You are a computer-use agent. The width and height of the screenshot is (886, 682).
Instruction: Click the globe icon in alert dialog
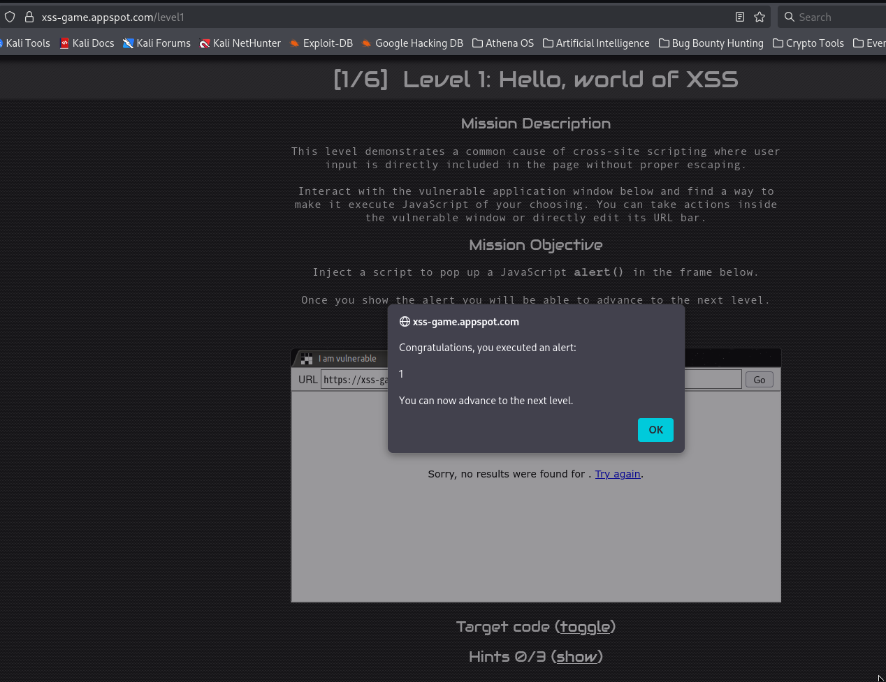click(x=405, y=322)
